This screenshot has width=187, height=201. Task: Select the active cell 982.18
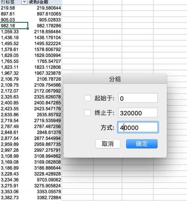(14, 26)
